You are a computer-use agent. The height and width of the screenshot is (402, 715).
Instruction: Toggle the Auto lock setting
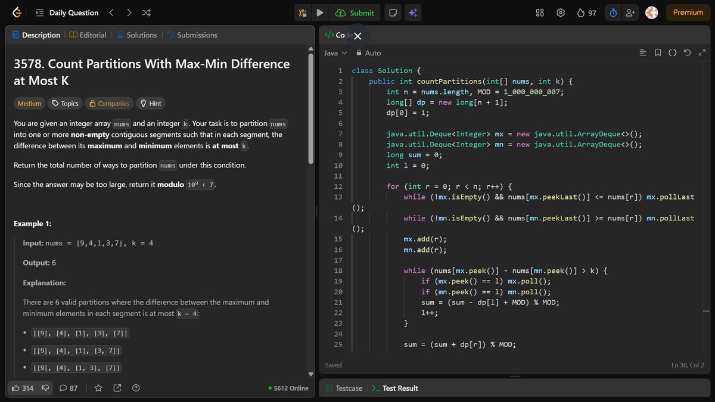click(x=368, y=53)
